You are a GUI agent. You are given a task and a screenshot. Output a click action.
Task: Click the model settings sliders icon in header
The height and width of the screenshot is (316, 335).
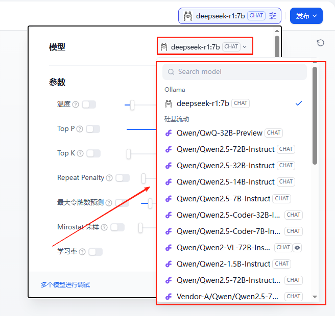point(274,16)
